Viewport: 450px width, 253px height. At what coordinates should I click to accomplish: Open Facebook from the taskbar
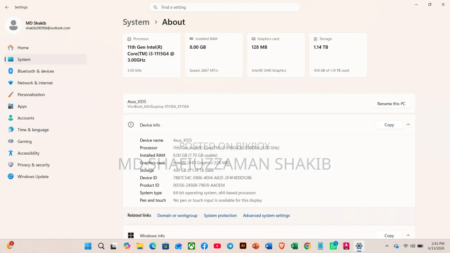click(204, 246)
